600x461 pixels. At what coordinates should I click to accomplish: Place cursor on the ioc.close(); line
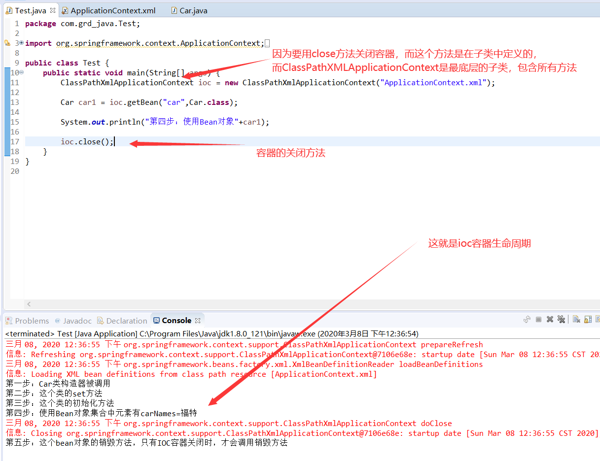87,142
